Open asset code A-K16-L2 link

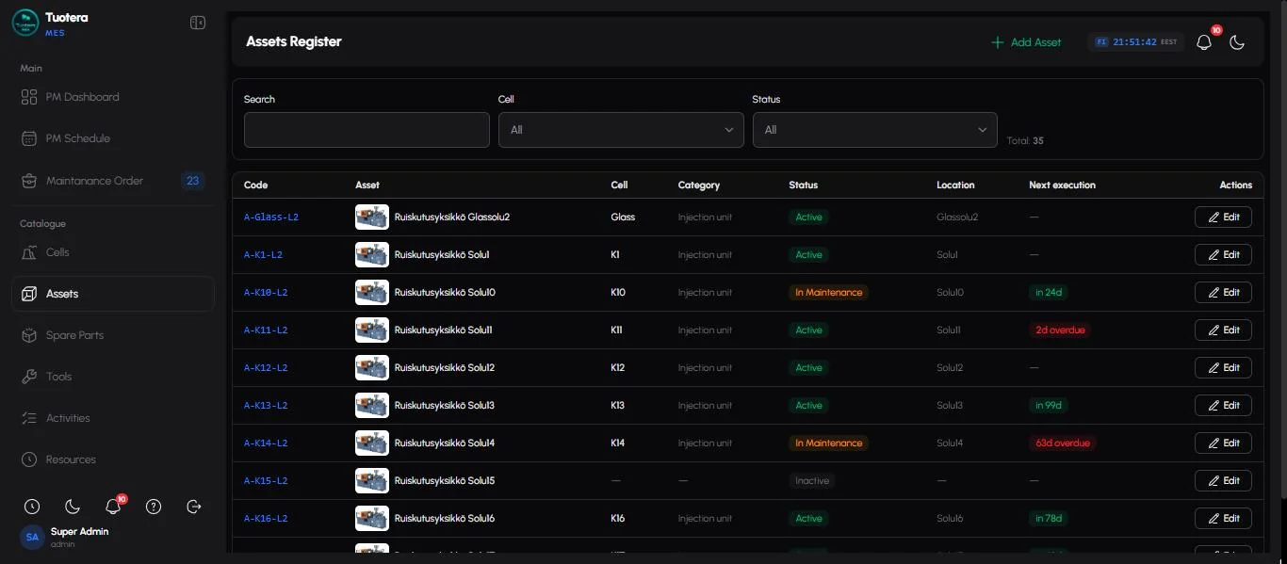(266, 519)
